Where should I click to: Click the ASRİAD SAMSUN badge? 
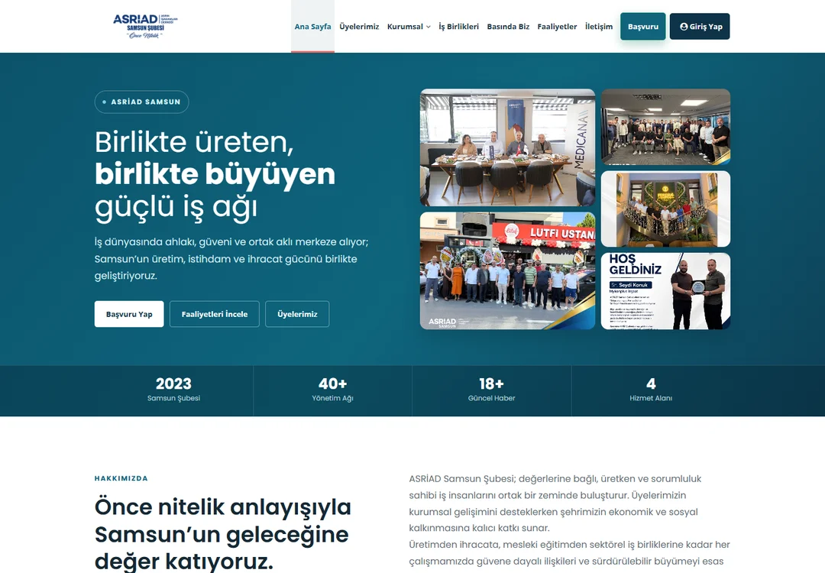tap(141, 102)
